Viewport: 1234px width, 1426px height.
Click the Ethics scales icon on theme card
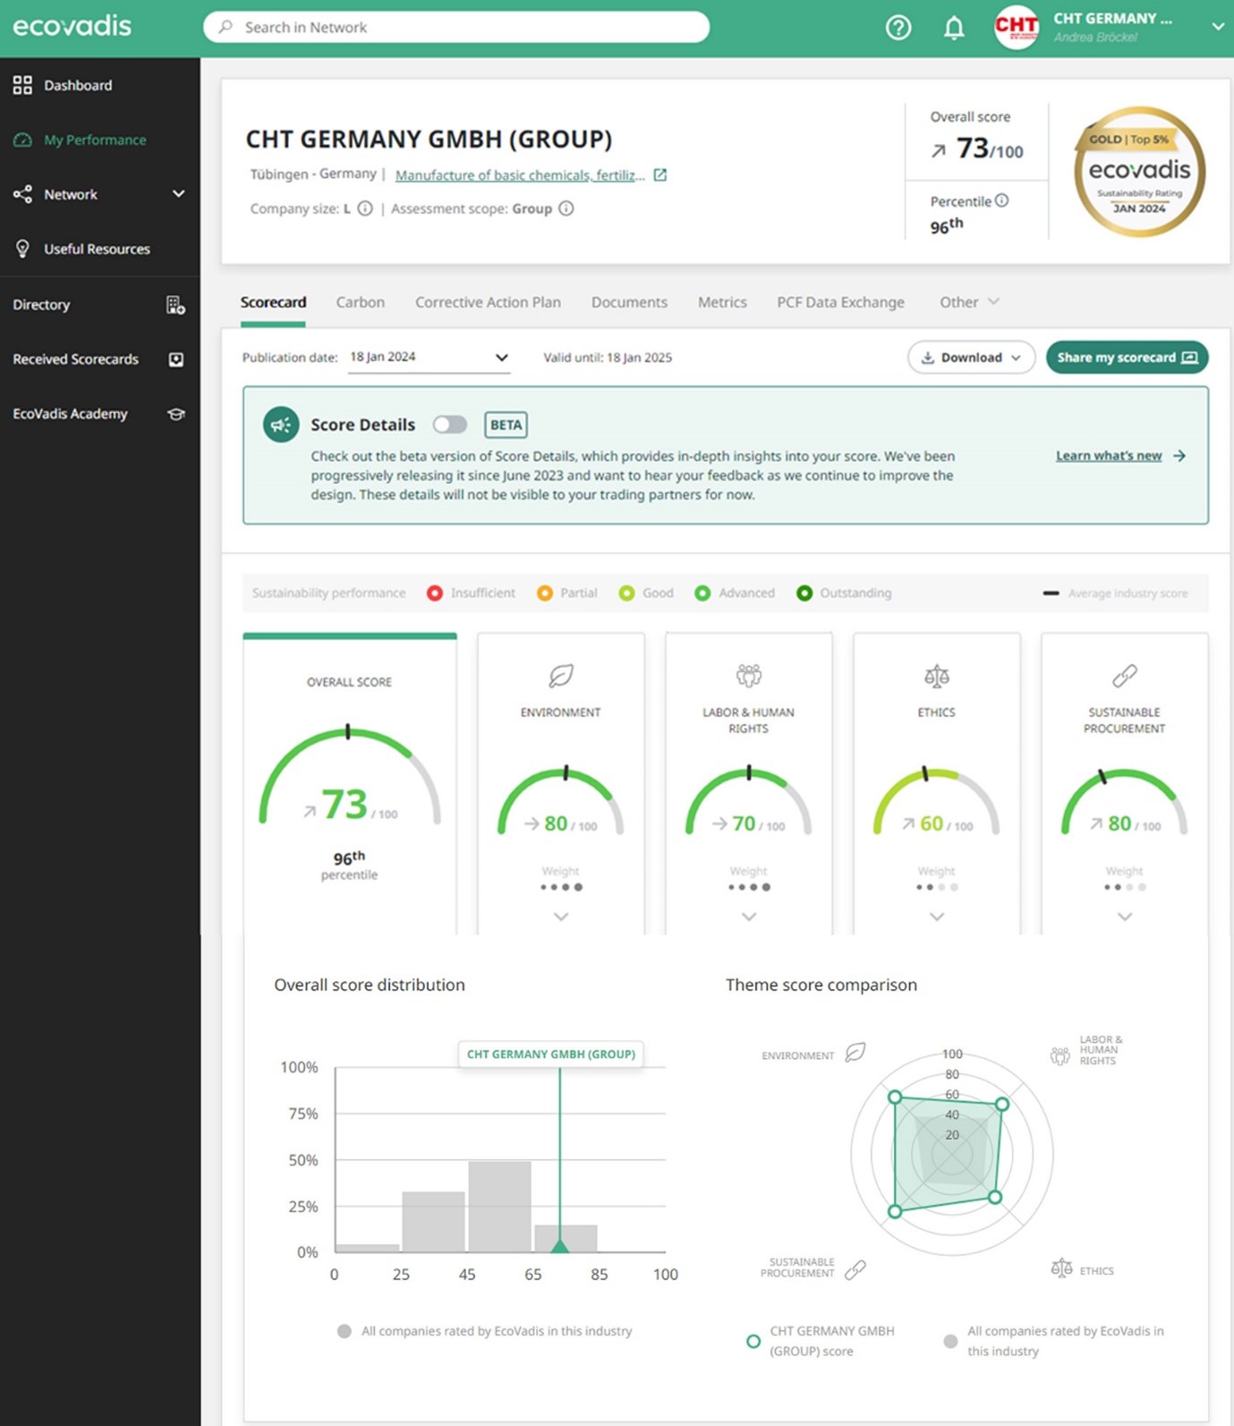[x=937, y=676]
